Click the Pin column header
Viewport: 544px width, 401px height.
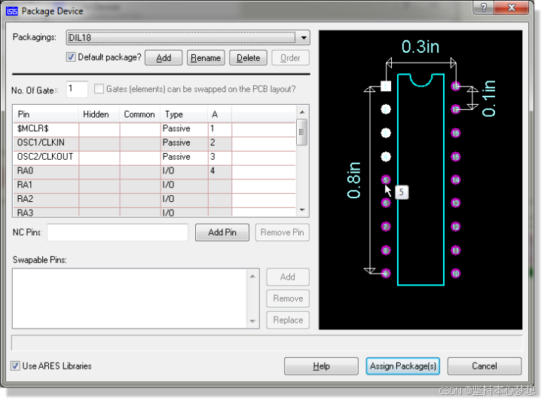45,115
